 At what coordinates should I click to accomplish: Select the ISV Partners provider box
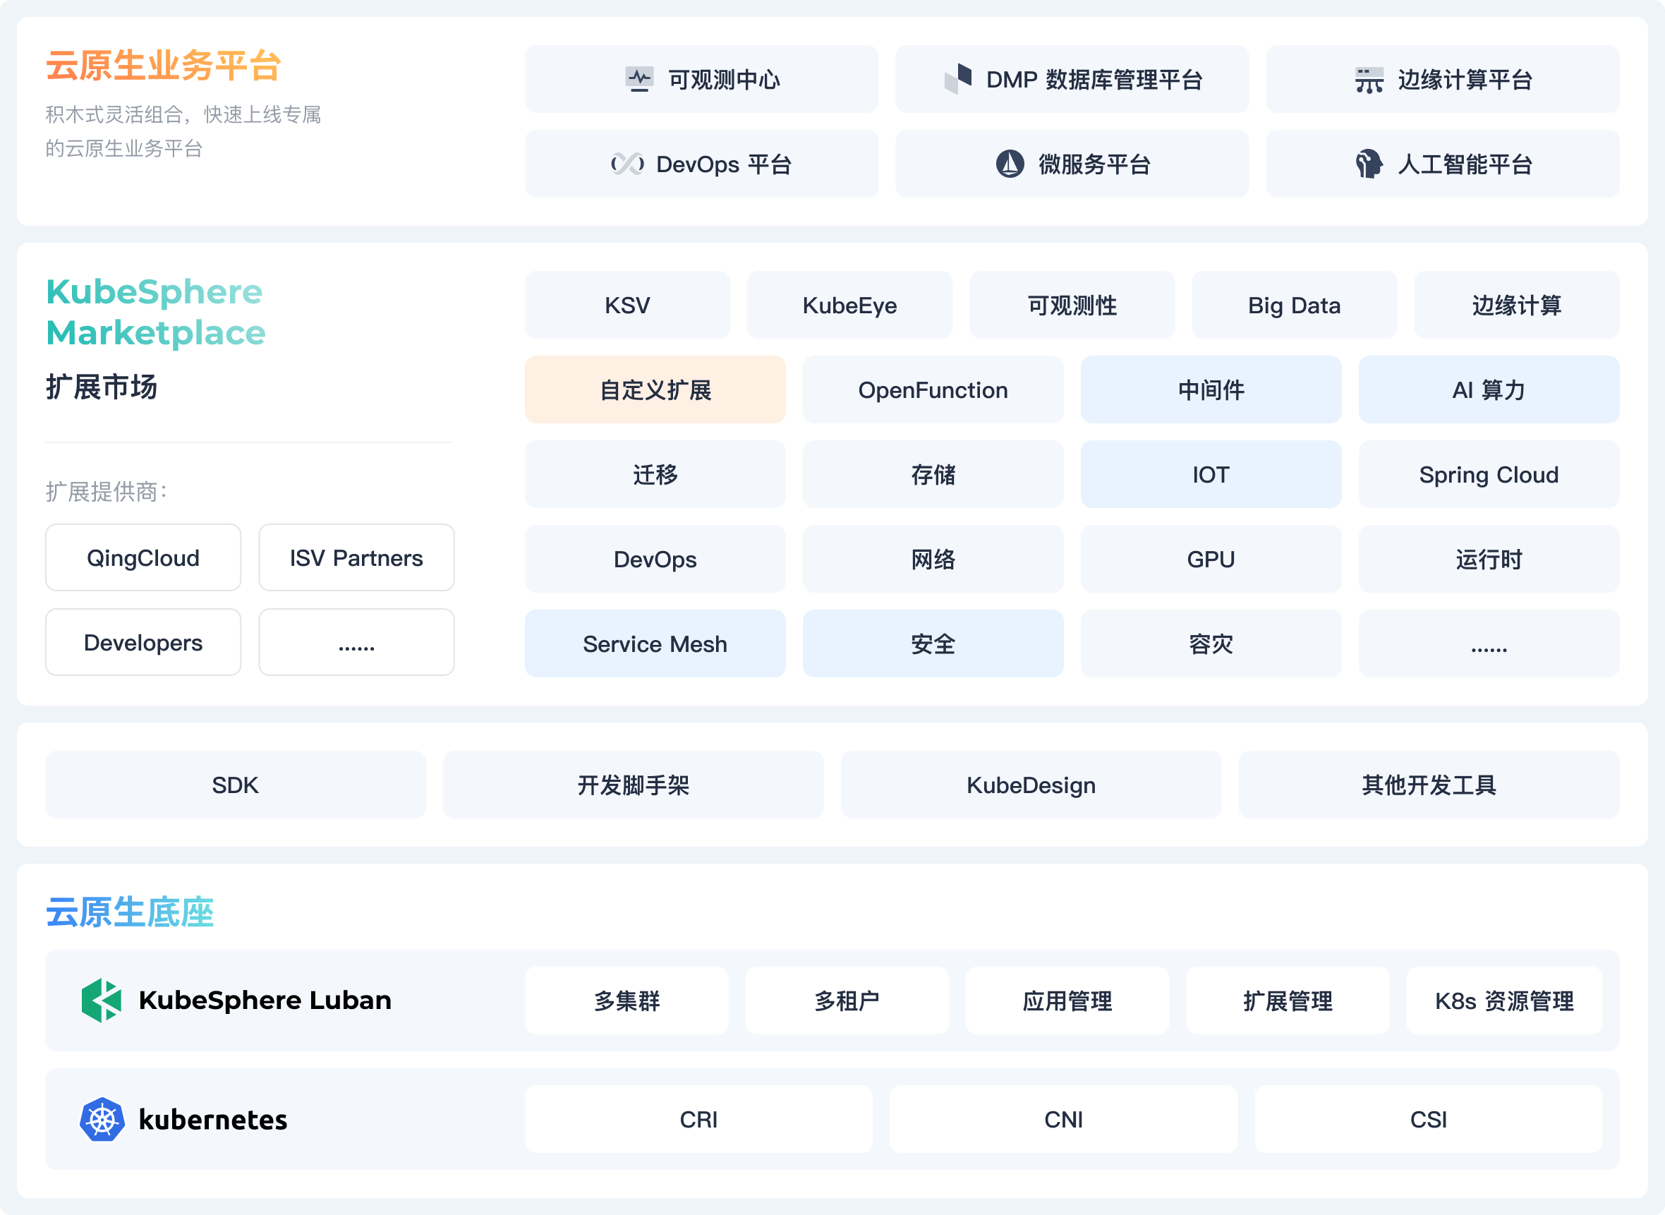point(356,557)
